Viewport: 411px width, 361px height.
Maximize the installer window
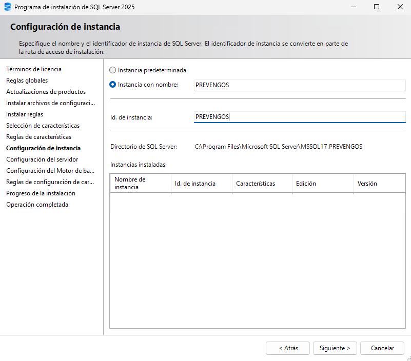click(377, 7)
